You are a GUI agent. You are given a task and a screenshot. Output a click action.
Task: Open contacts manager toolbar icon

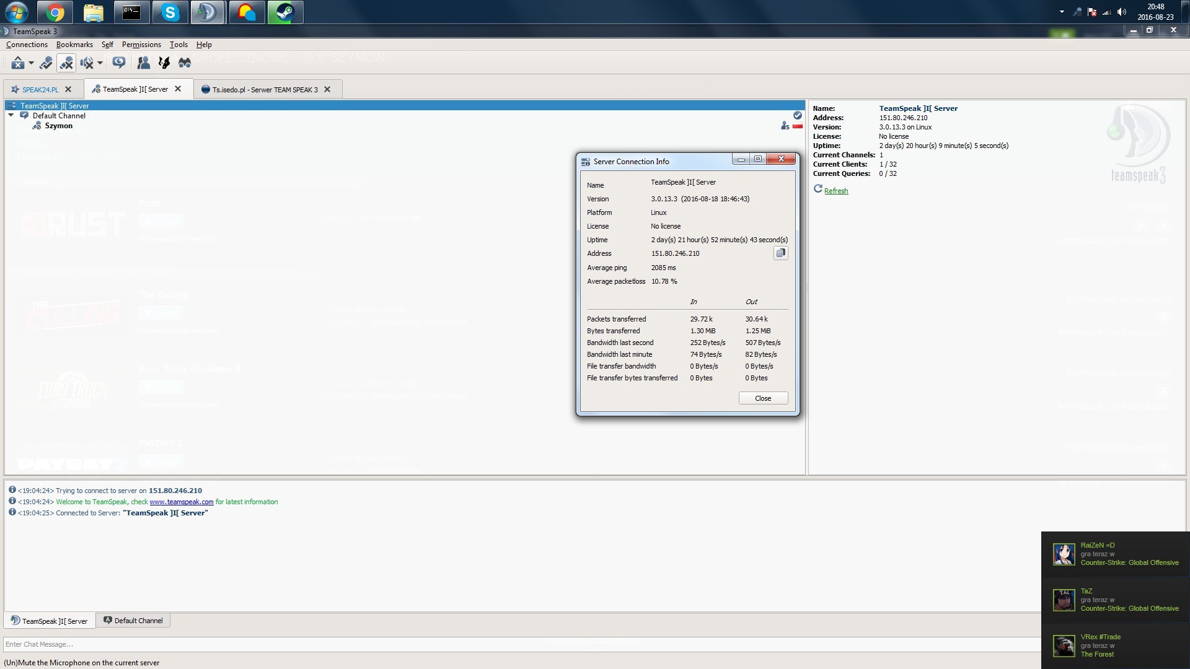coord(143,63)
